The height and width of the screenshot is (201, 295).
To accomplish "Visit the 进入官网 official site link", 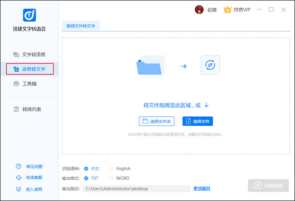I will (34, 189).
